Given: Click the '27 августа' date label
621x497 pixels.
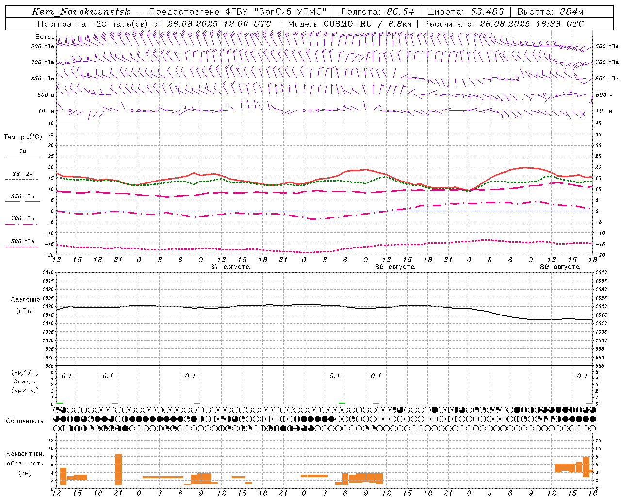Looking at the screenshot, I should pos(230,267).
